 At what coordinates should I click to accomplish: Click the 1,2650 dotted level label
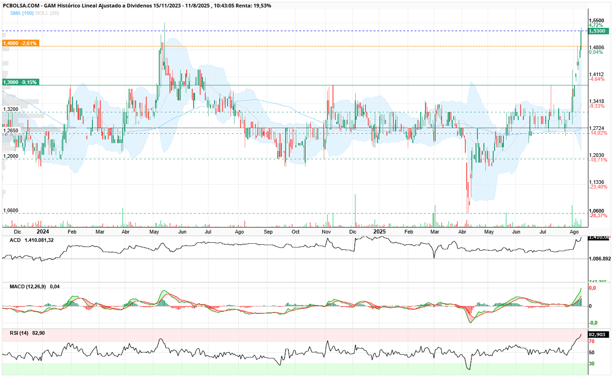pyautogui.click(x=11, y=130)
